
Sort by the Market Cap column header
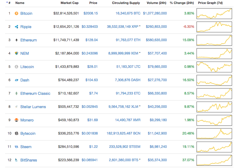point(70,3)
